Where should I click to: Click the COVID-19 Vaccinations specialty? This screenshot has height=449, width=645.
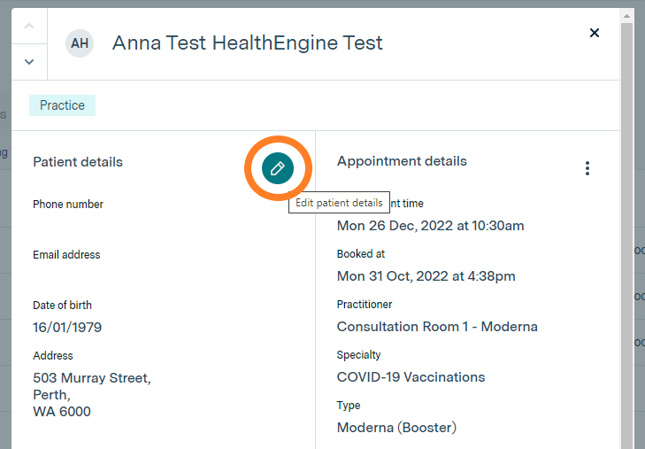411,377
